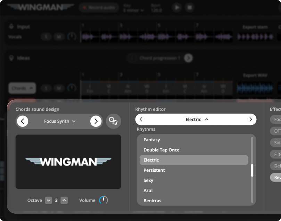Click the Volume knob in sound design
The height and width of the screenshot is (221, 281).
coord(104,200)
